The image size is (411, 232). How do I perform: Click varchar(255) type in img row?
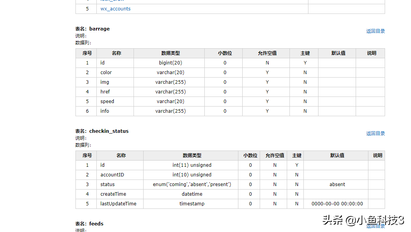pyautogui.click(x=169, y=82)
